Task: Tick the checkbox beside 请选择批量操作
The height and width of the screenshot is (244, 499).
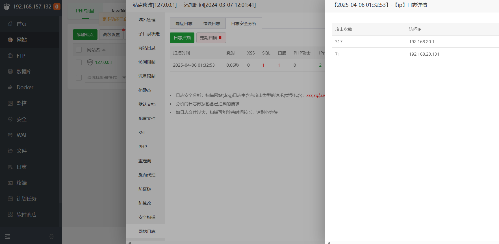Action: 79,77
